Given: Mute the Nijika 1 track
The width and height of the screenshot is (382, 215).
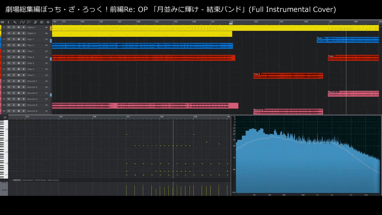Looking at the screenshot, I should pos(9,27).
